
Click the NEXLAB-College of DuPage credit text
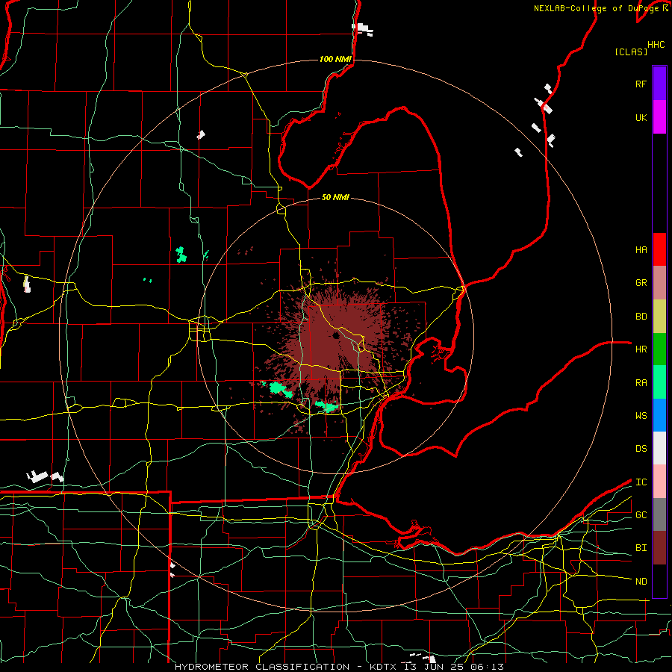click(x=597, y=8)
